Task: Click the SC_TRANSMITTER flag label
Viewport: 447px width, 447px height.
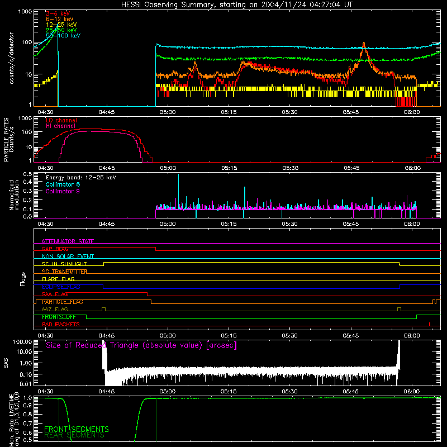Action: pyautogui.click(x=64, y=272)
